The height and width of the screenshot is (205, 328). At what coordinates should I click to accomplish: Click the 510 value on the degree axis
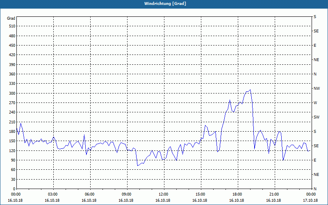coord(12,26)
